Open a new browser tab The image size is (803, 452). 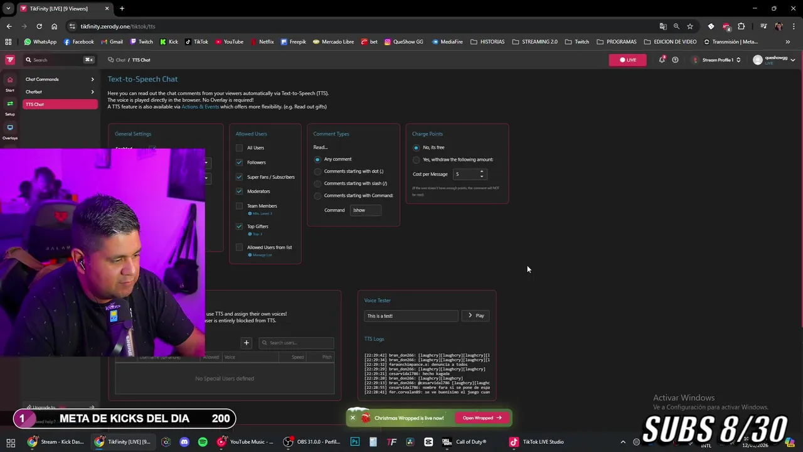(x=122, y=8)
